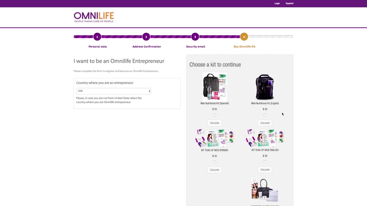Screen dimensions: 367x206
Task: Calculate price for KIT TEAD UP WEB ENGLISH
Action: tap(265, 170)
